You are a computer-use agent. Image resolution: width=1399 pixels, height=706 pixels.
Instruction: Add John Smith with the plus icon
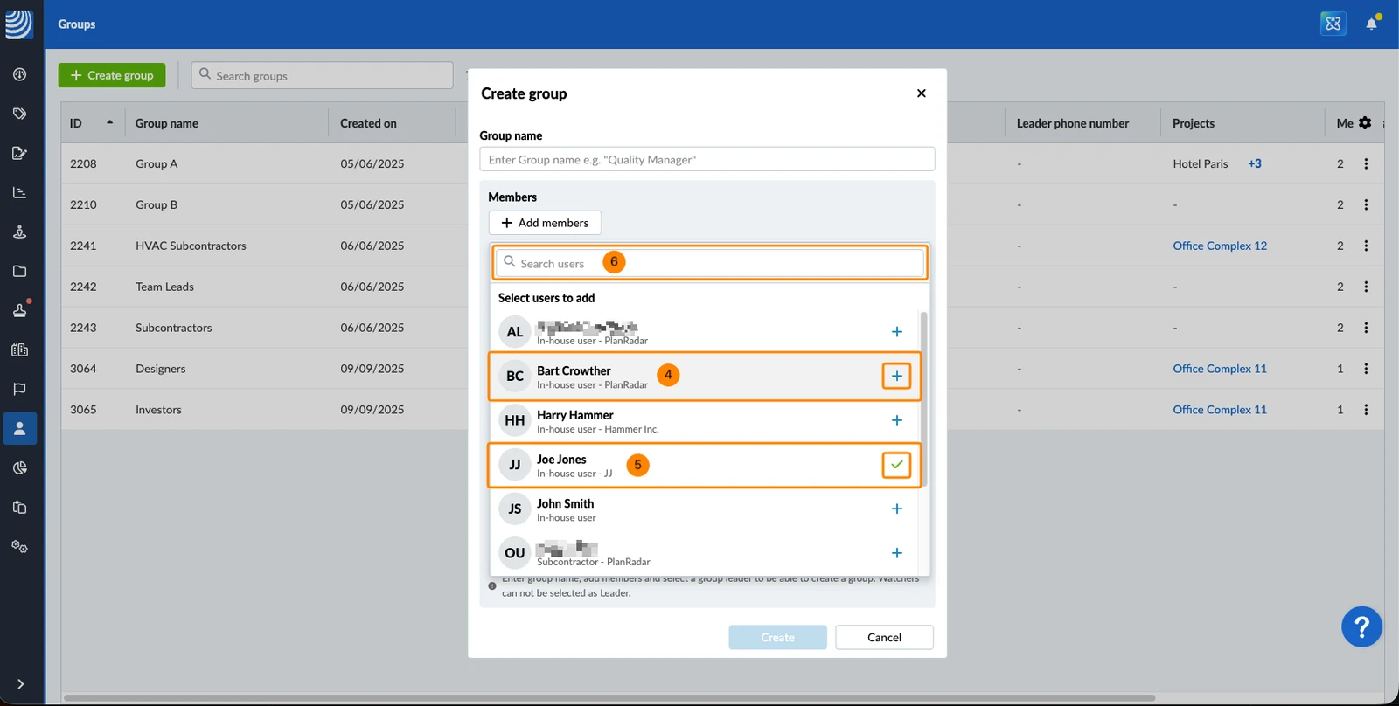click(896, 509)
